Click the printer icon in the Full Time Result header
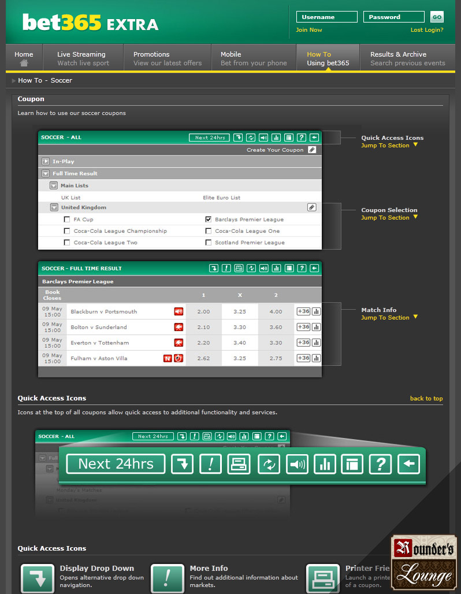Screen dimensions: 461x594 pyautogui.click(x=239, y=268)
